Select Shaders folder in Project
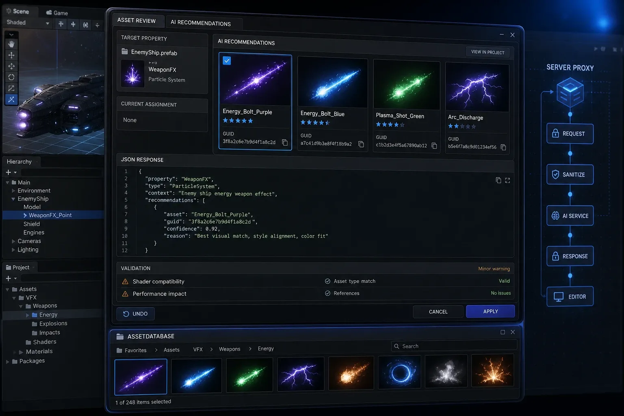The height and width of the screenshot is (416, 624). pos(44,342)
